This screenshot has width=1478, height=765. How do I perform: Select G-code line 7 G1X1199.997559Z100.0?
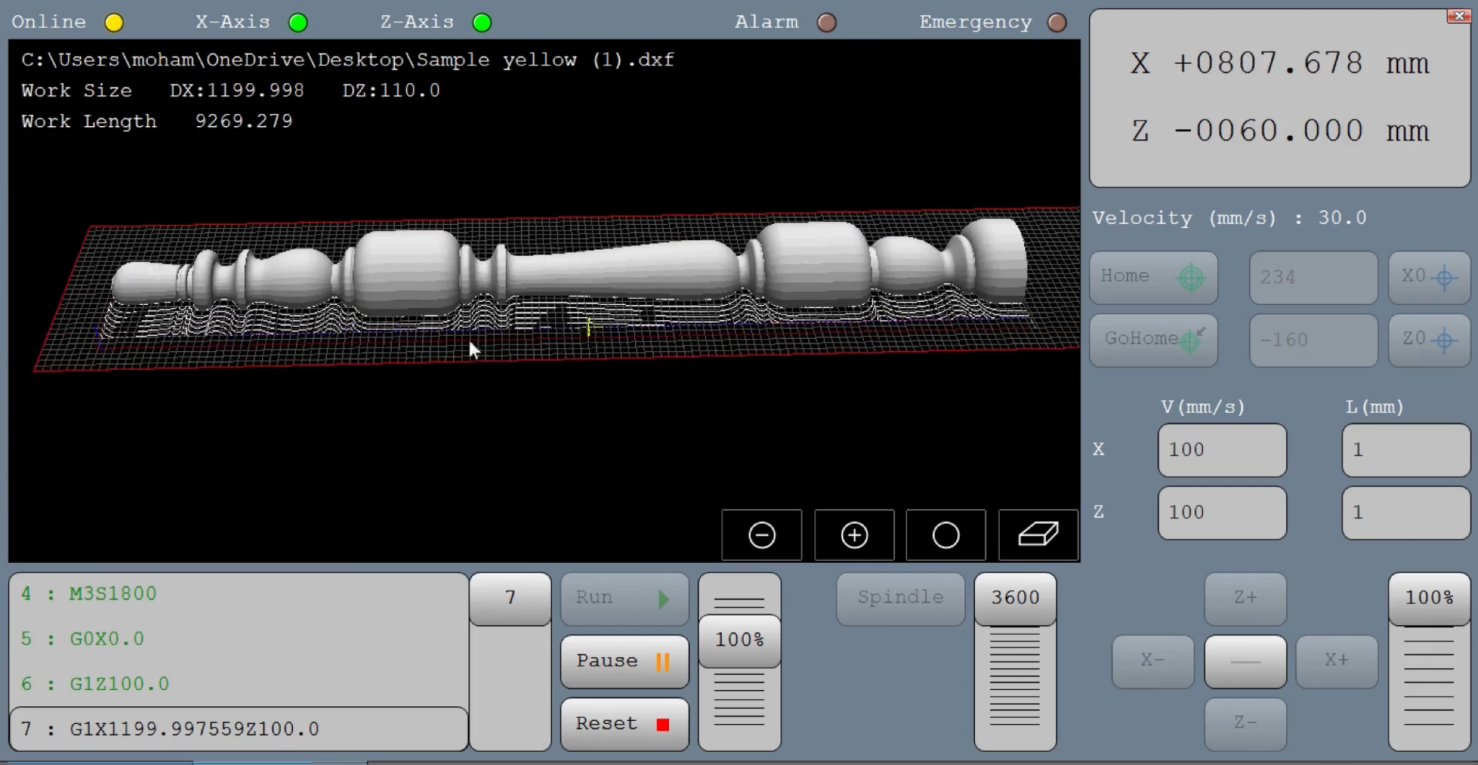coord(238,729)
